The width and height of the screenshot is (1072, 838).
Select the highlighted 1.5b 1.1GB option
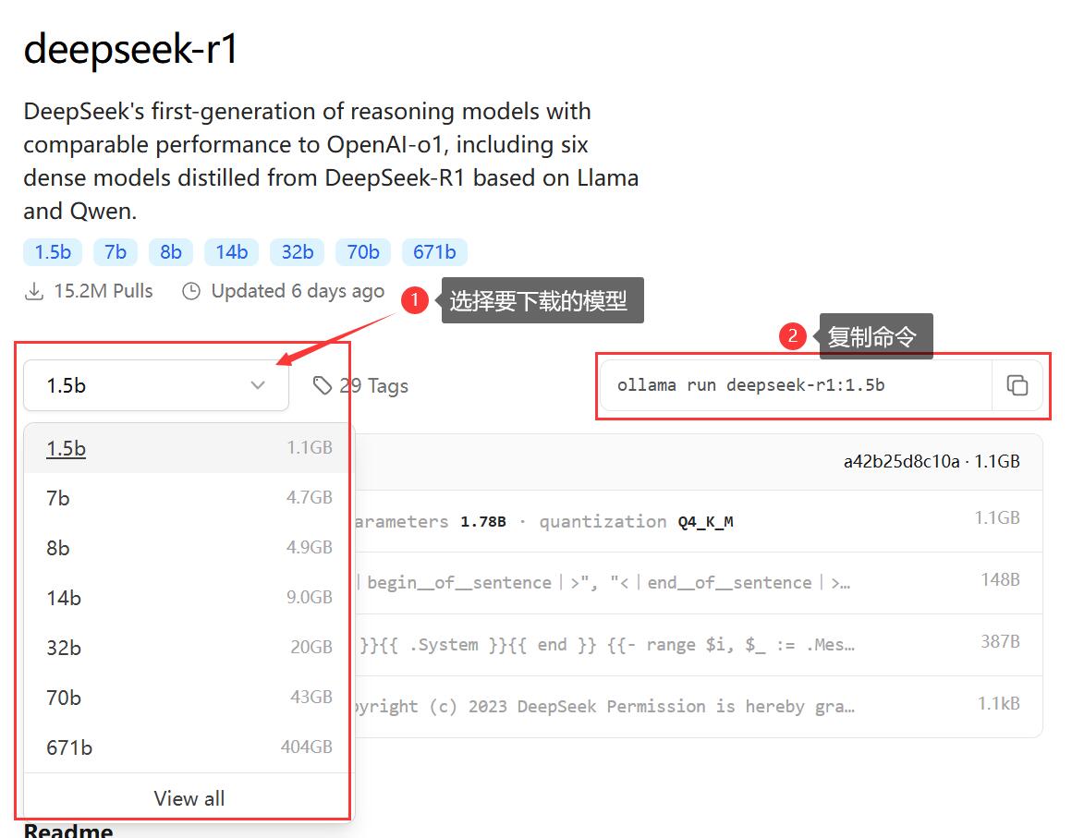pyautogui.click(x=189, y=448)
